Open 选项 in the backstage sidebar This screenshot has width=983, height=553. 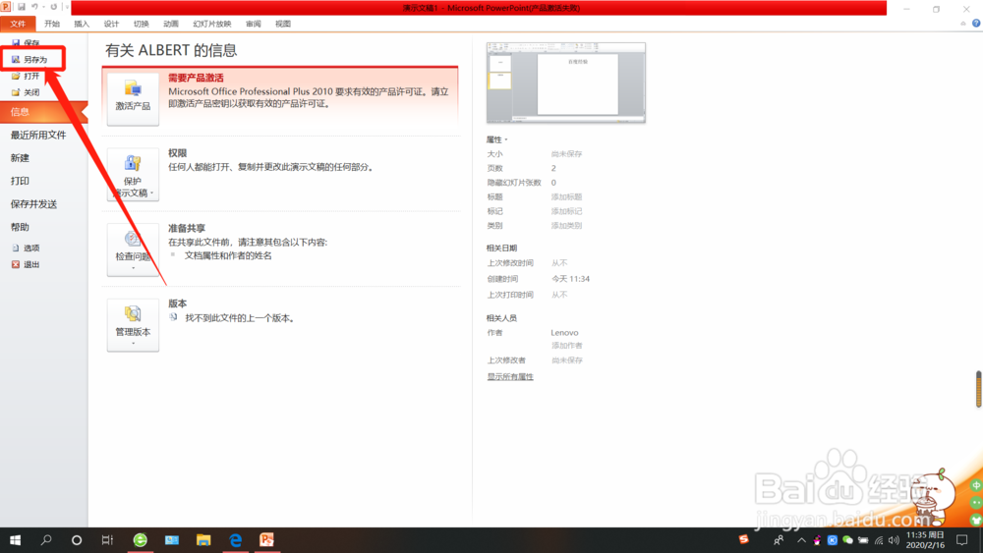tap(27, 248)
